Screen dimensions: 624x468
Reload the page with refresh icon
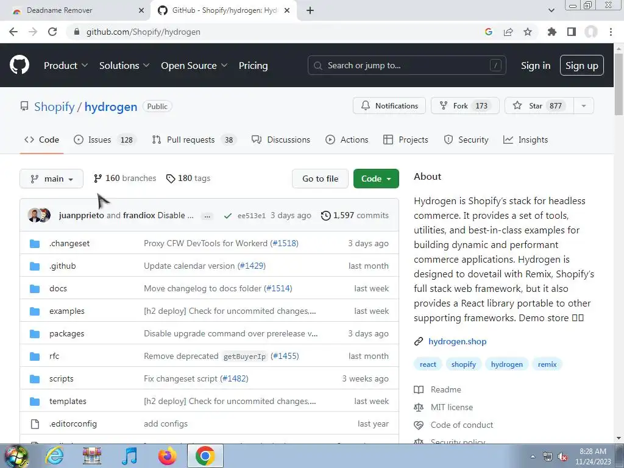point(52,32)
